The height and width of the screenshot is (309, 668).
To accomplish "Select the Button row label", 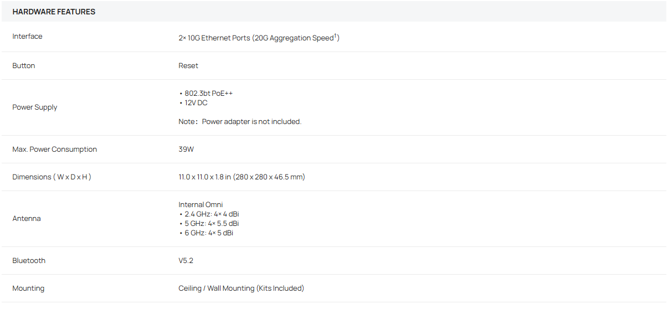I will pyautogui.click(x=24, y=66).
